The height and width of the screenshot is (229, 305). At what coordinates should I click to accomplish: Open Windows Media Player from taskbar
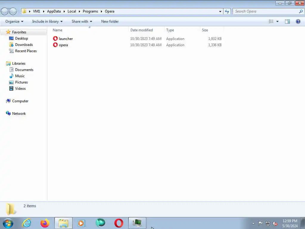point(82,223)
